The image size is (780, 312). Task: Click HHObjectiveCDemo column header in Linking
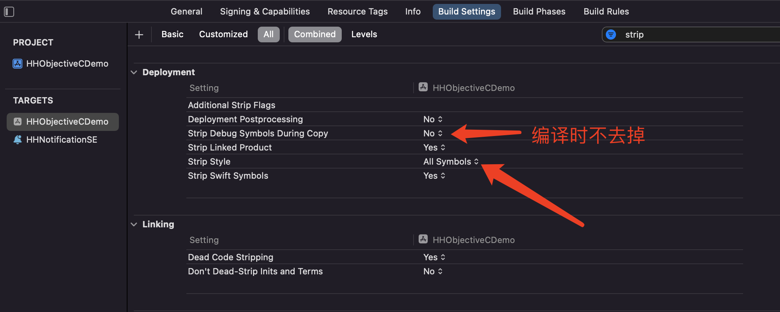point(474,240)
